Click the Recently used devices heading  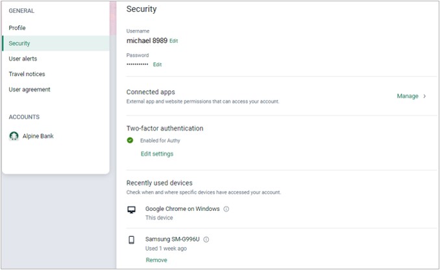click(160, 183)
